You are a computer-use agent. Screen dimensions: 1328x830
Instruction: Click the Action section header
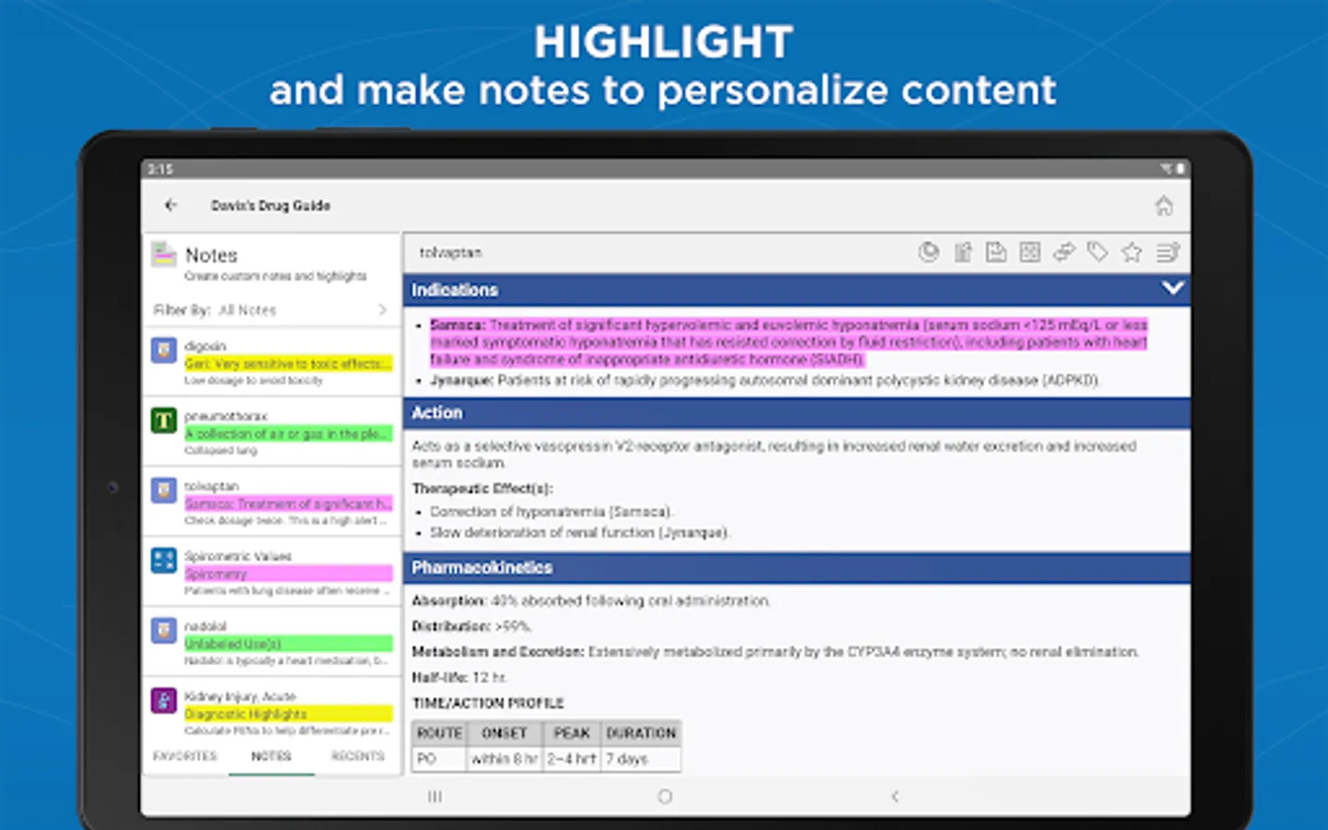tap(797, 413)
